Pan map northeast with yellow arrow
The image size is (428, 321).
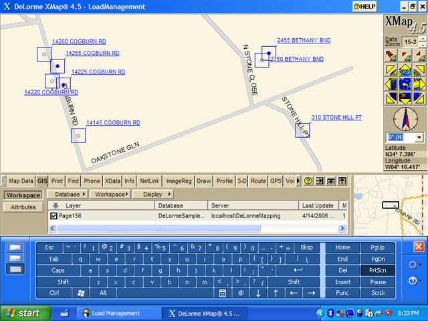(419, 70)
